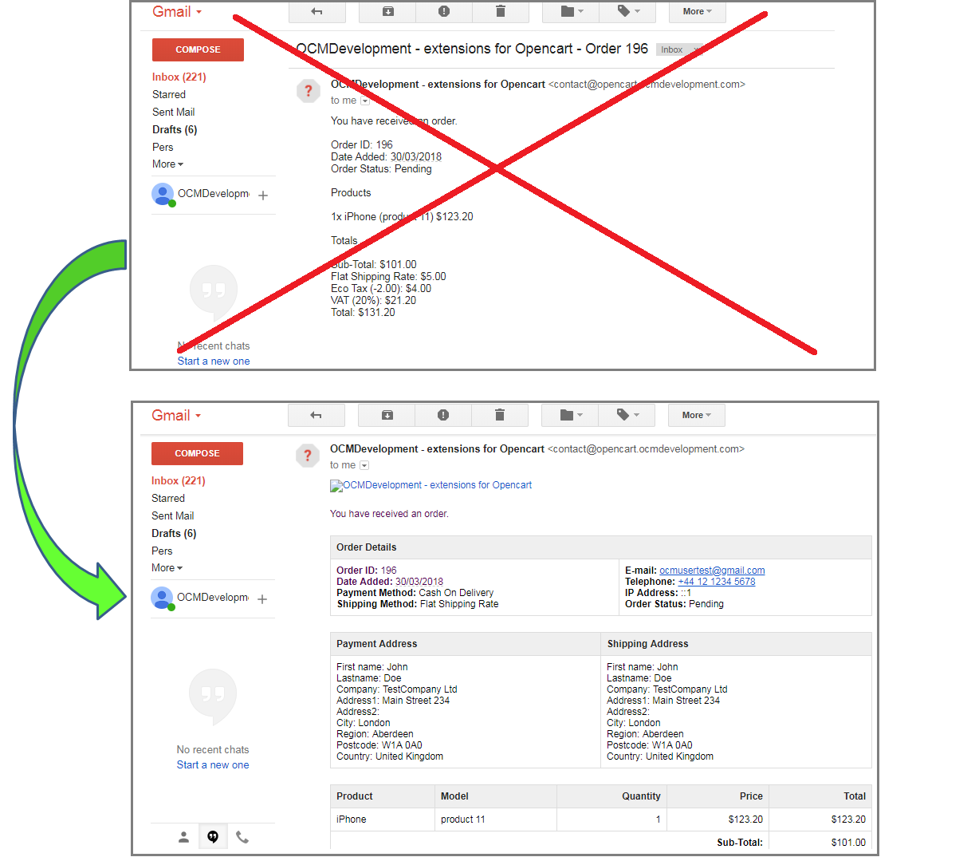Click the broken logo image in the lower email
Viewport: 979px width, 857px height.
pos(336,486)
